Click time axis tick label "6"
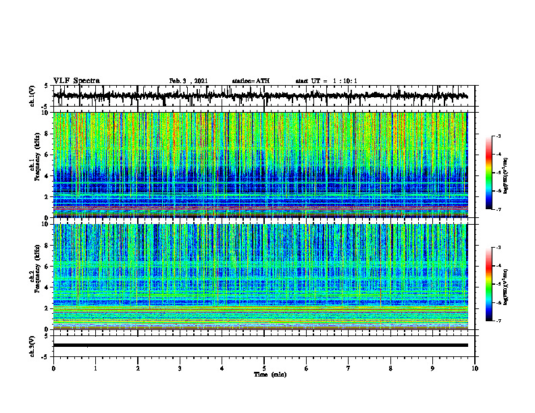The height and width of the screenshot is (413, 535). click(x=307, y=368)
